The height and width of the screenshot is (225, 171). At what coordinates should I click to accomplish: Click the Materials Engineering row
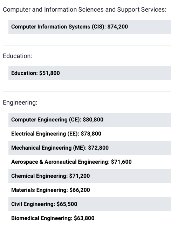(90, 190)
